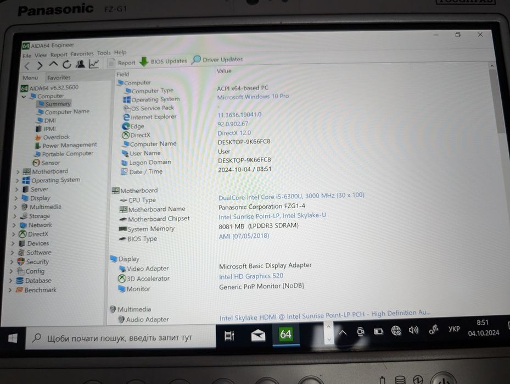Click the AIDA64 taskbar icon
Viewport: 510px width, 384px height.
(286, 334)
